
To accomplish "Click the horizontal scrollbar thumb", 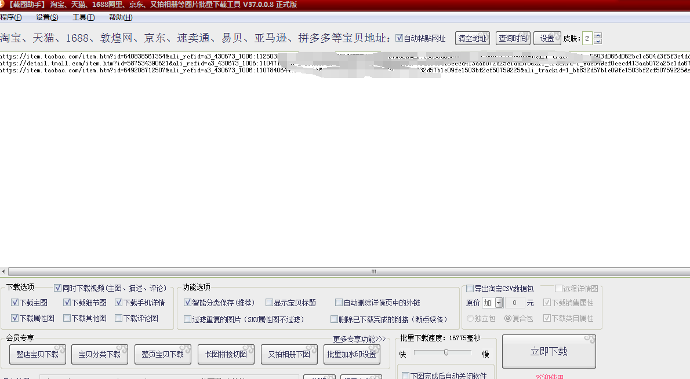I will coord(373,271).
